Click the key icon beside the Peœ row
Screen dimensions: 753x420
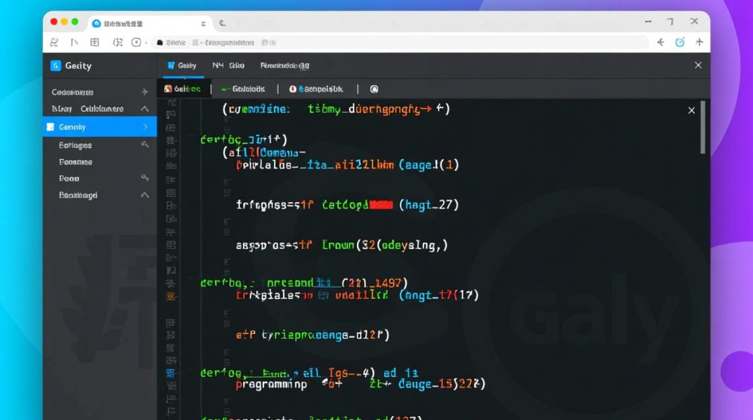point(145,178)
